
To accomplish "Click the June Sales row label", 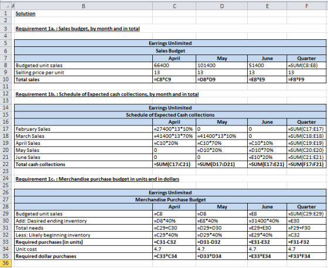I will pyautogui.click(x=28, y=157).
